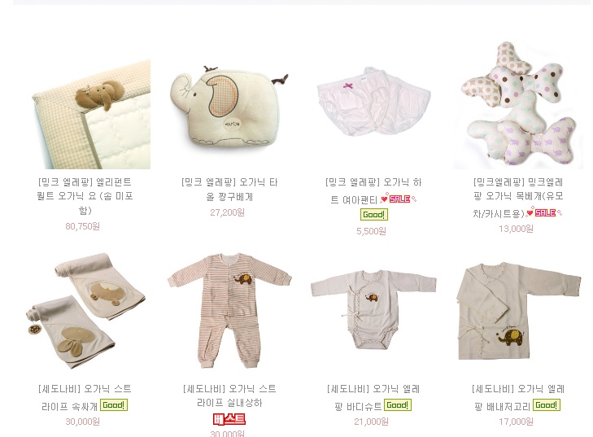Open the pink girls' panties product image

[373, 102]
